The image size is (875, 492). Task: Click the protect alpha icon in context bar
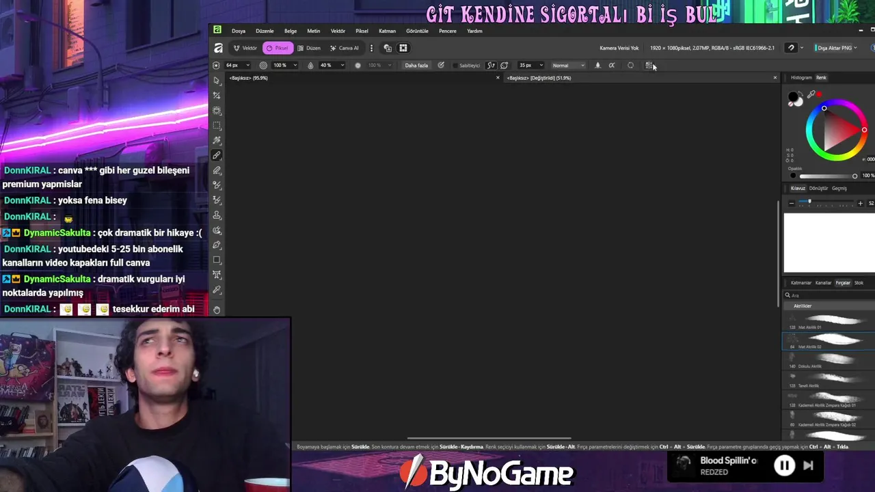[612, 66]
